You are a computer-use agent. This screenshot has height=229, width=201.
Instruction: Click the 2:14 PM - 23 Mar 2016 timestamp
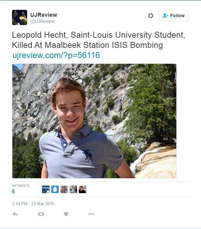pos(33,204)
